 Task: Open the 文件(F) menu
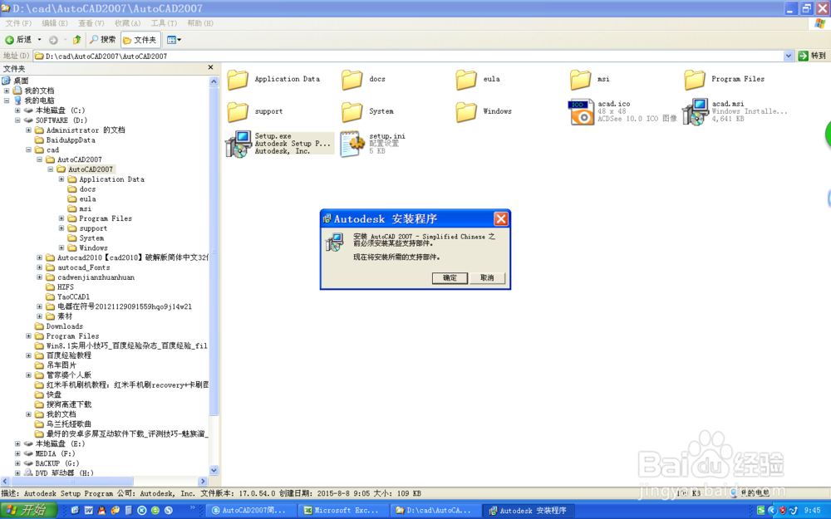pos(18,23)
